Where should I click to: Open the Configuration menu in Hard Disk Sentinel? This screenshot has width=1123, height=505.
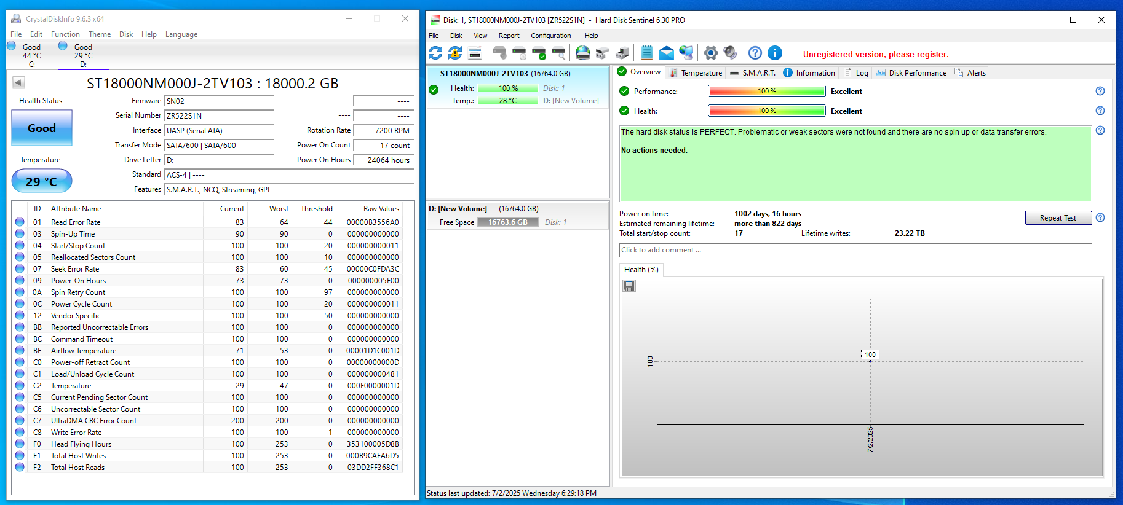tap(551, 36)
